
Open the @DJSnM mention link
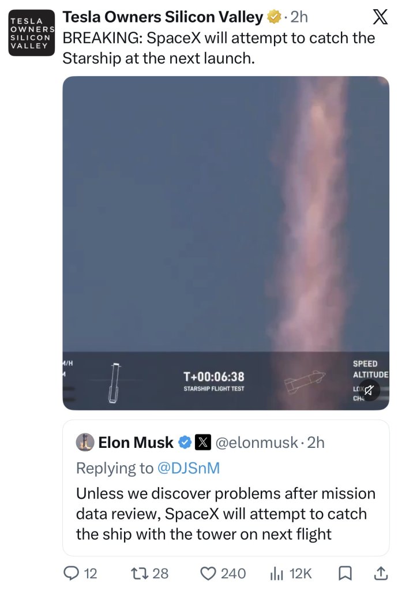pyautogui.click(x=188, y=467)
